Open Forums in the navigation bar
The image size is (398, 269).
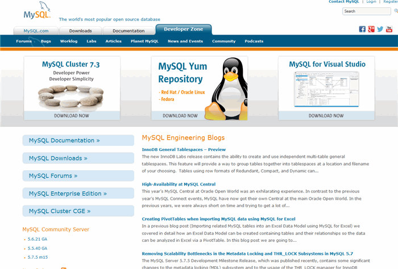[24, 41]
